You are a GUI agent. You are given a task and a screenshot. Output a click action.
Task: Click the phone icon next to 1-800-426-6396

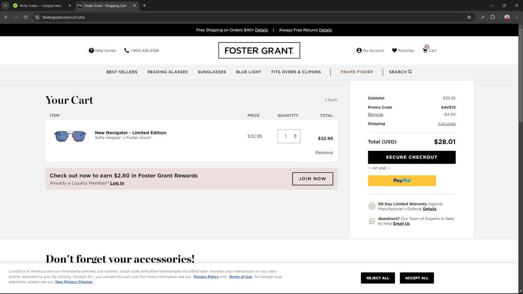tap(127, 51)
